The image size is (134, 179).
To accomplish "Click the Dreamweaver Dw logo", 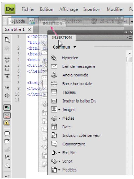I will (x=10, y=9).
